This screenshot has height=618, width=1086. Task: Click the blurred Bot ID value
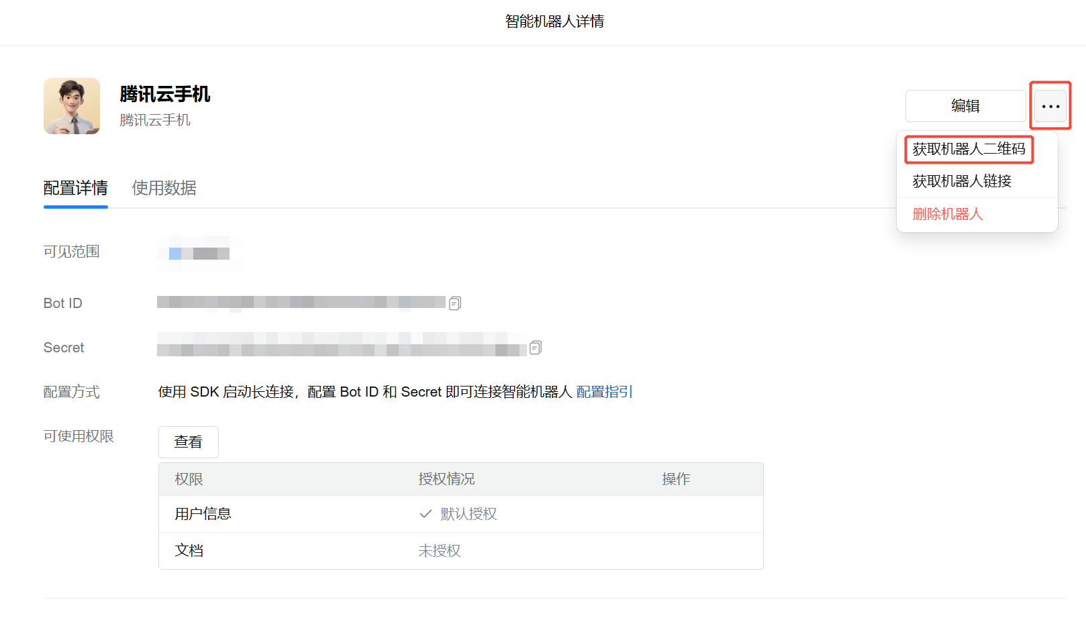[301, 303]
